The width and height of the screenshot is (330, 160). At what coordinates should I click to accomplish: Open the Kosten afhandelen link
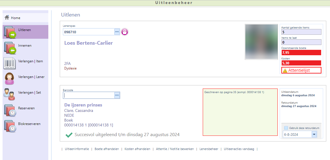pos(137,149)
